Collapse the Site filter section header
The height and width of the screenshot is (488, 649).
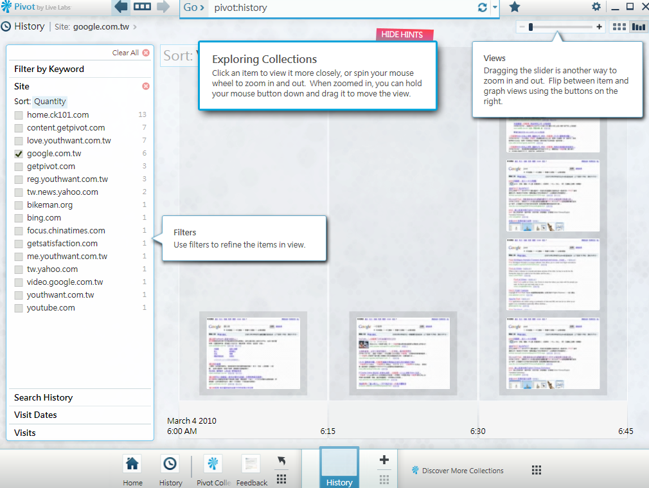(x=21, y=86)
